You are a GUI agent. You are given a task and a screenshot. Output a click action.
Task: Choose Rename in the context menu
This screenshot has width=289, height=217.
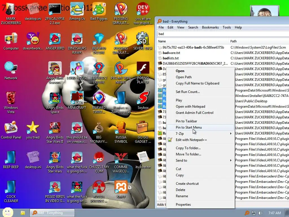[x=200, y=196]
